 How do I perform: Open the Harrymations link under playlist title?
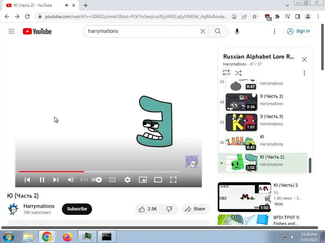tap(235, 64)
